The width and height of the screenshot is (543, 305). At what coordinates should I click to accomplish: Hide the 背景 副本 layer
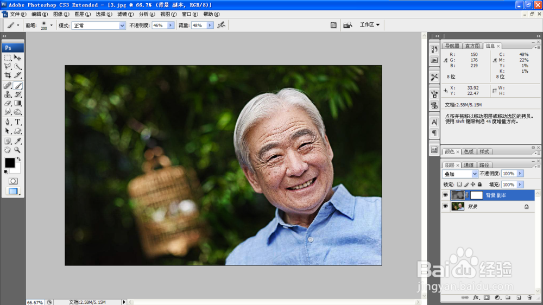[445, 195]
